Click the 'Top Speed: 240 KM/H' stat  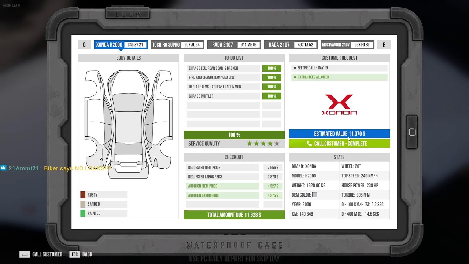point(360,176)
